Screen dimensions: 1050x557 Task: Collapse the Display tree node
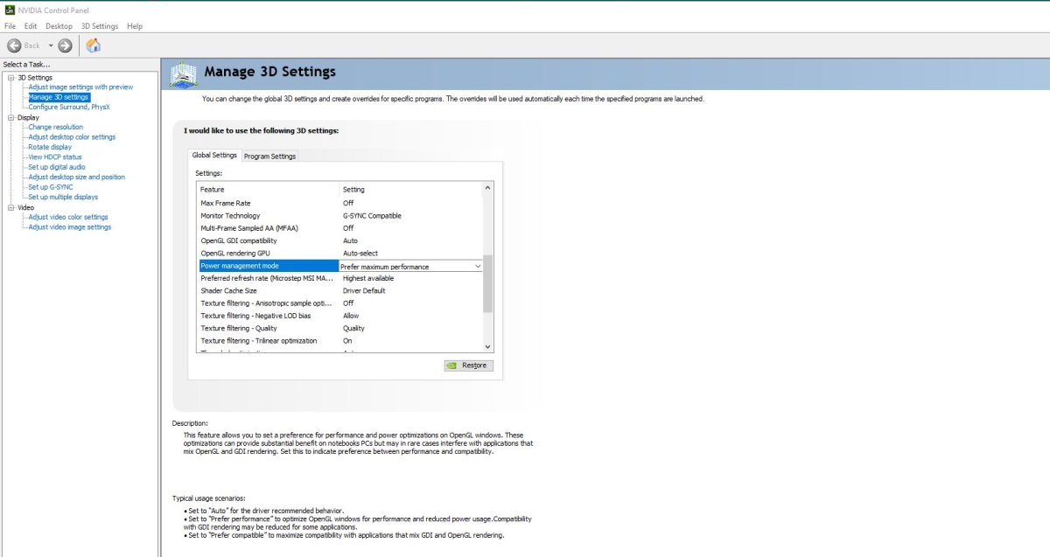(x=10, y=117)
